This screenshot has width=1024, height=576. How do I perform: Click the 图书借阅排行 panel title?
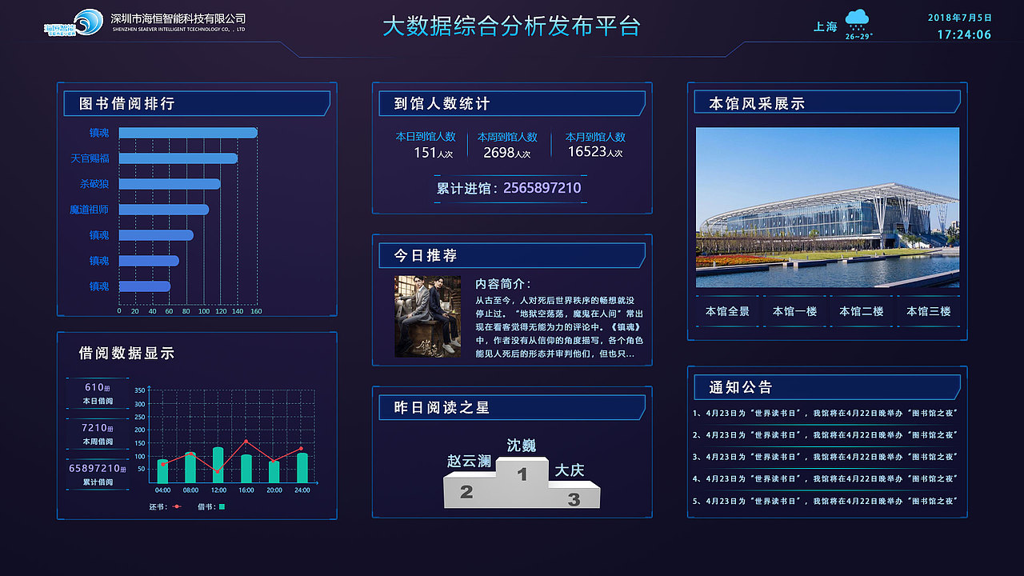127,104
